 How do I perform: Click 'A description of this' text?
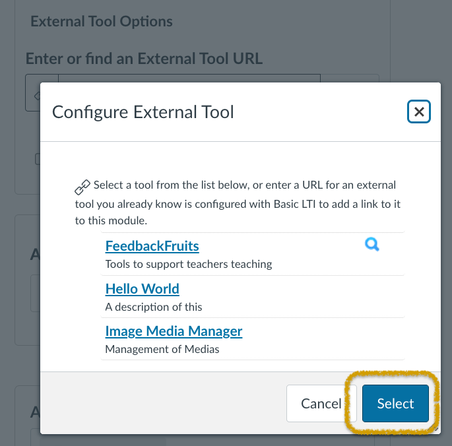(154, 307)
